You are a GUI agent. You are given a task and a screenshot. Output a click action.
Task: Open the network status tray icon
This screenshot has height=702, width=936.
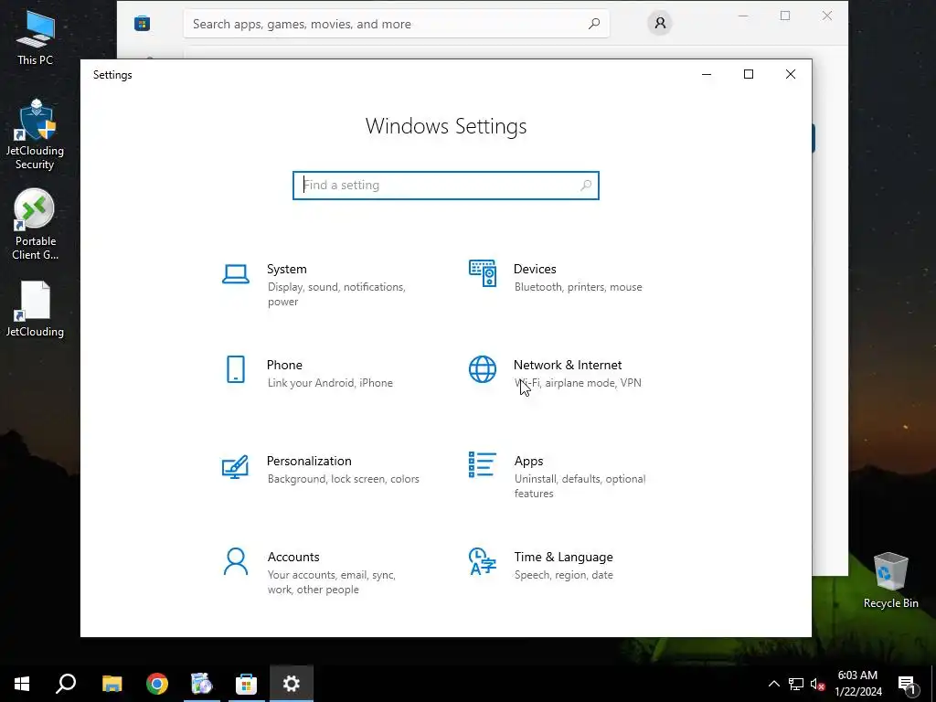click(796, 684)
